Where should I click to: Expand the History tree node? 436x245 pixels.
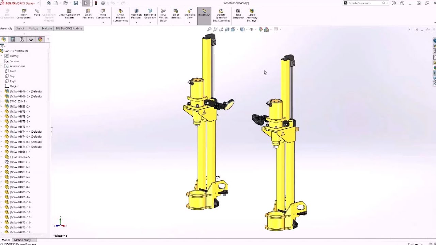click(x=1, y=56)
